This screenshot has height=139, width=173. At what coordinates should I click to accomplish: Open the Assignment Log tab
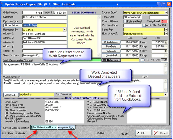click(66, 127)
